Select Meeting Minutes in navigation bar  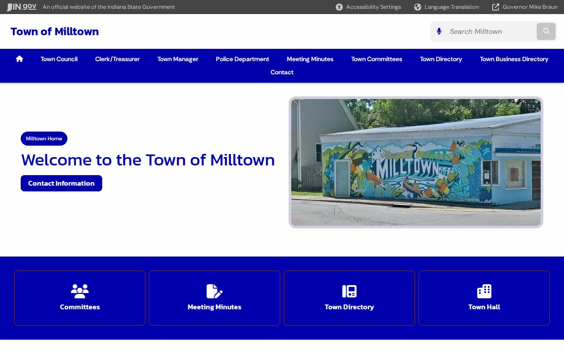(310, 59)
